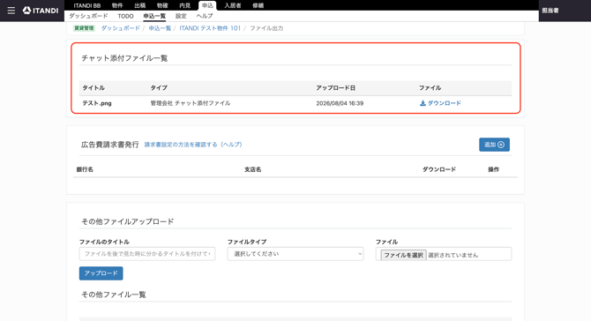The width and height of the screenshot is (591, 321).
Task: Select the 申込 top tab
Action: [207, 5]
